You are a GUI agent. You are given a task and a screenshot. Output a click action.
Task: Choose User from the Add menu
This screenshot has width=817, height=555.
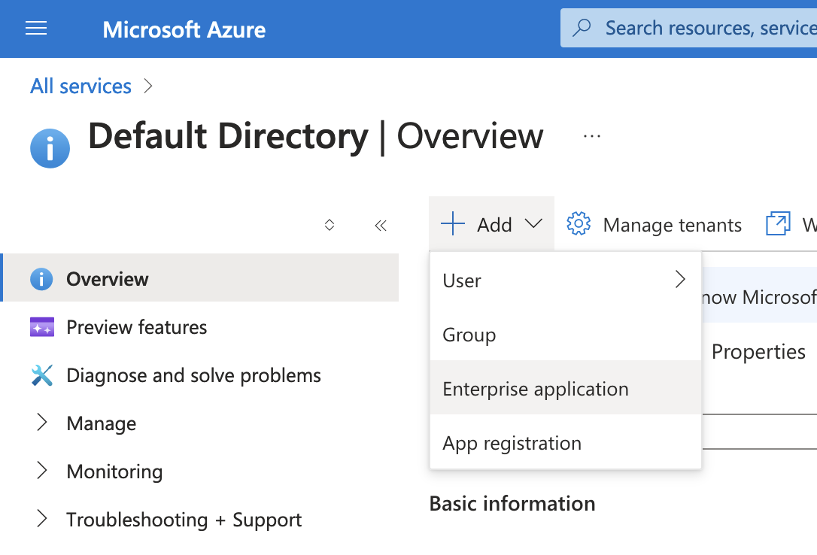565,280
